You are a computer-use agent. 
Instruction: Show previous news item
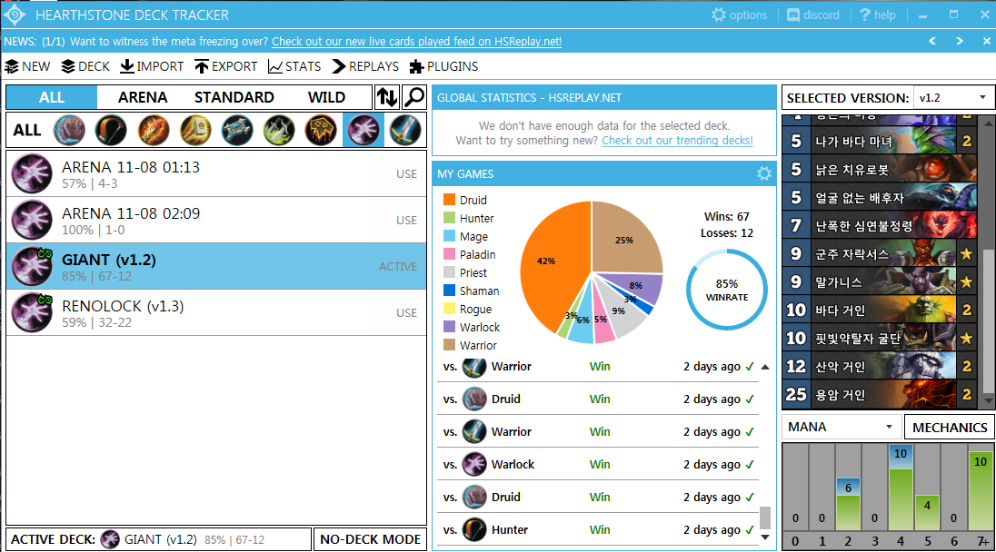[932, 41]
